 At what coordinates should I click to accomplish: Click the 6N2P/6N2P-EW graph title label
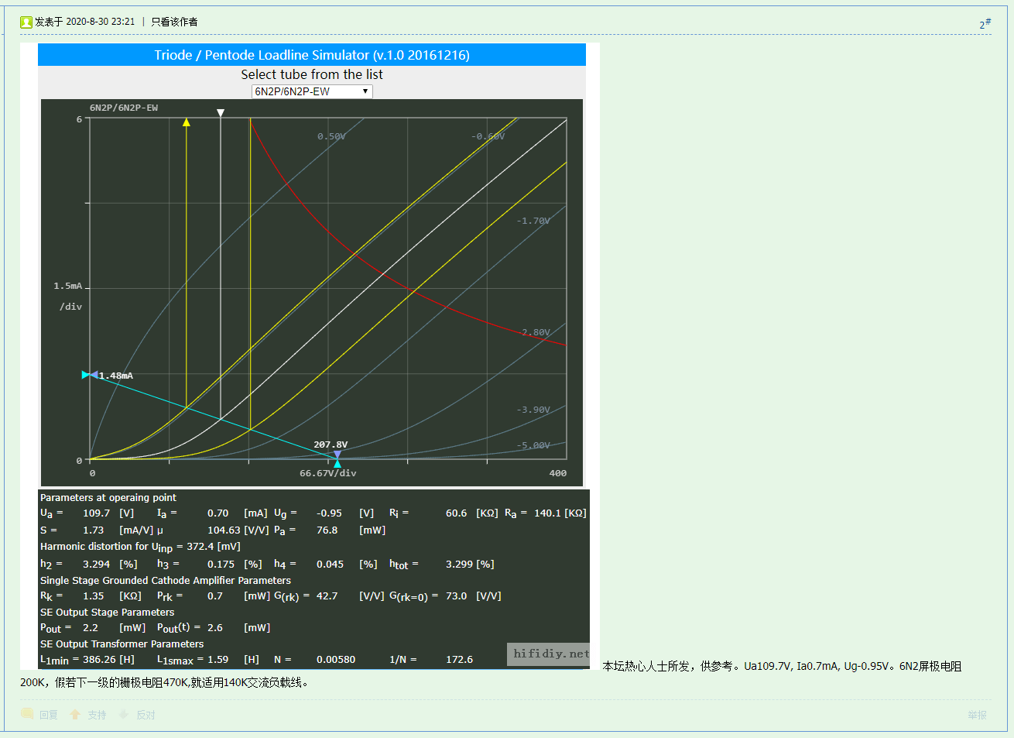[124, 108]
